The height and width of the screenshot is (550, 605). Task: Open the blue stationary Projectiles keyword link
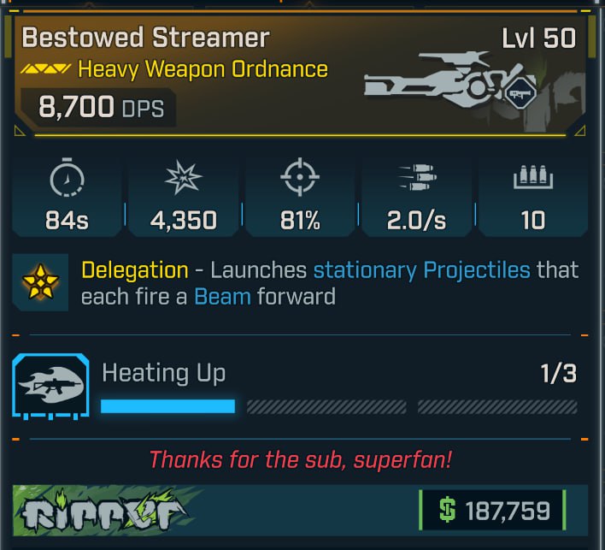[x=422, y=270]
